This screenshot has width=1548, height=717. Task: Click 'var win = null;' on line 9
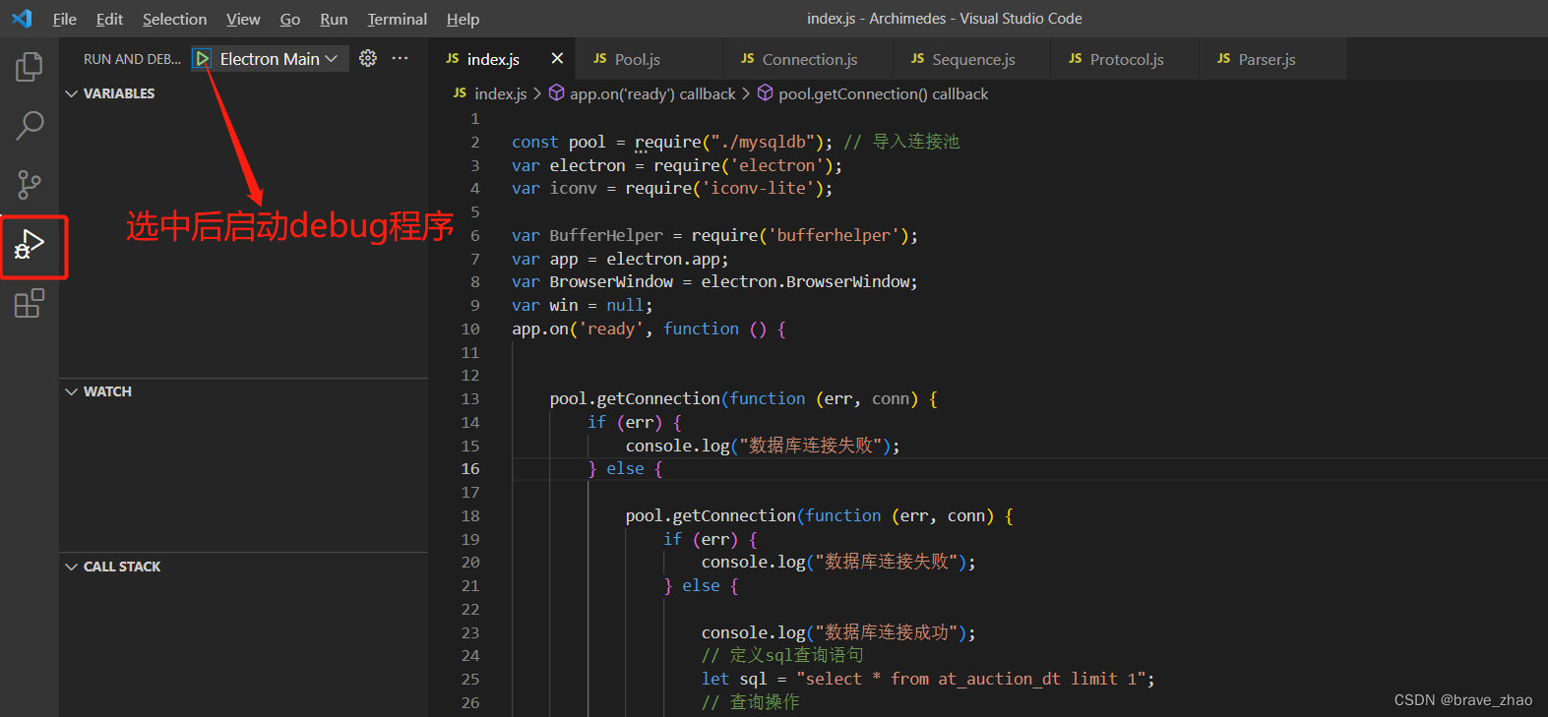(582, 306)
